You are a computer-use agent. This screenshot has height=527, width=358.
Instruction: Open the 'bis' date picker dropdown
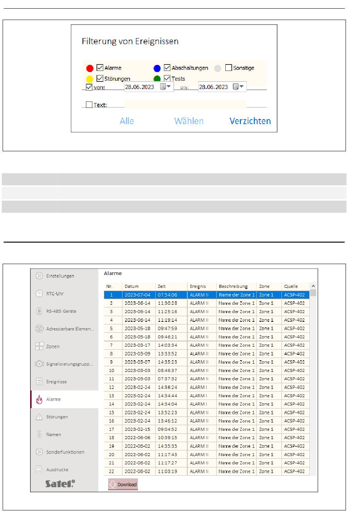pyautogui.click(x=238, y=87)
